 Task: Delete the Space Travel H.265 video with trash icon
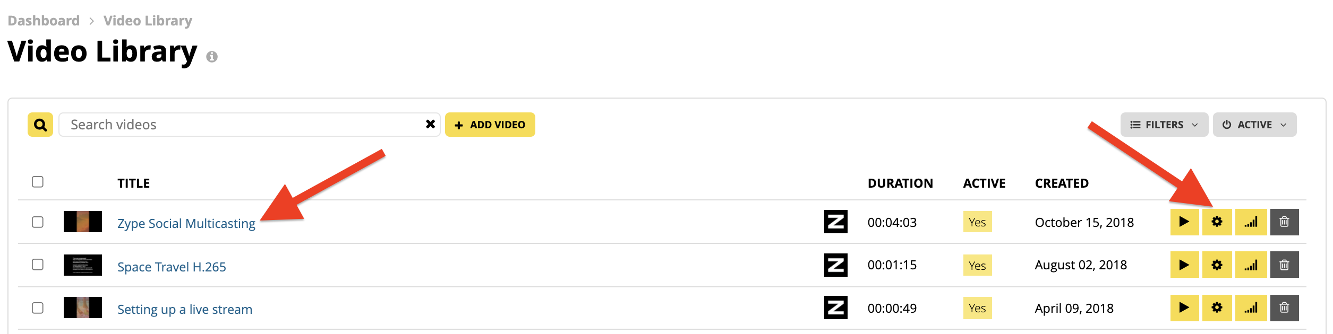click(x=1284, y=265)
